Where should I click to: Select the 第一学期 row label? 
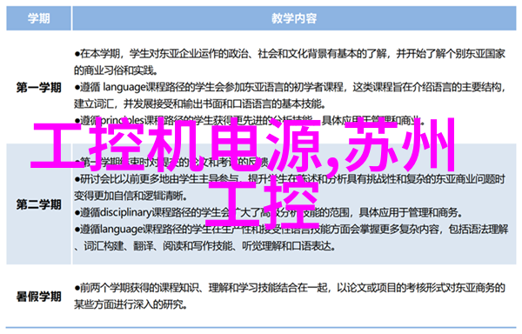pyautogui.click(x=39, y=88)
